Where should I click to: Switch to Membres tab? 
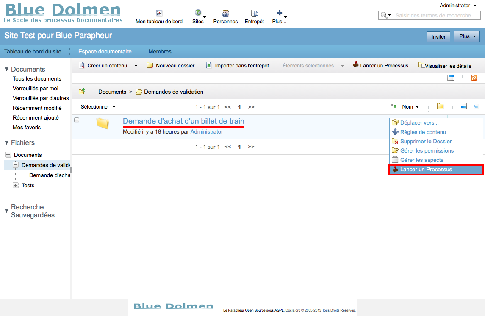click(160, 52)
